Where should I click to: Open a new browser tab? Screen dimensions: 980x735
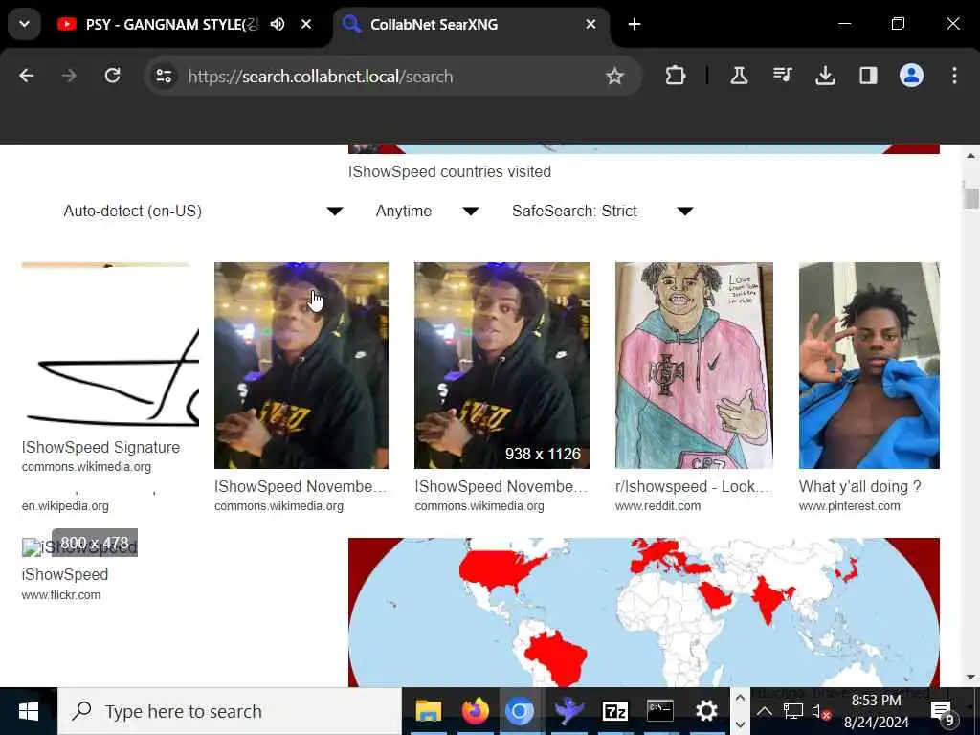click(635, 24)
